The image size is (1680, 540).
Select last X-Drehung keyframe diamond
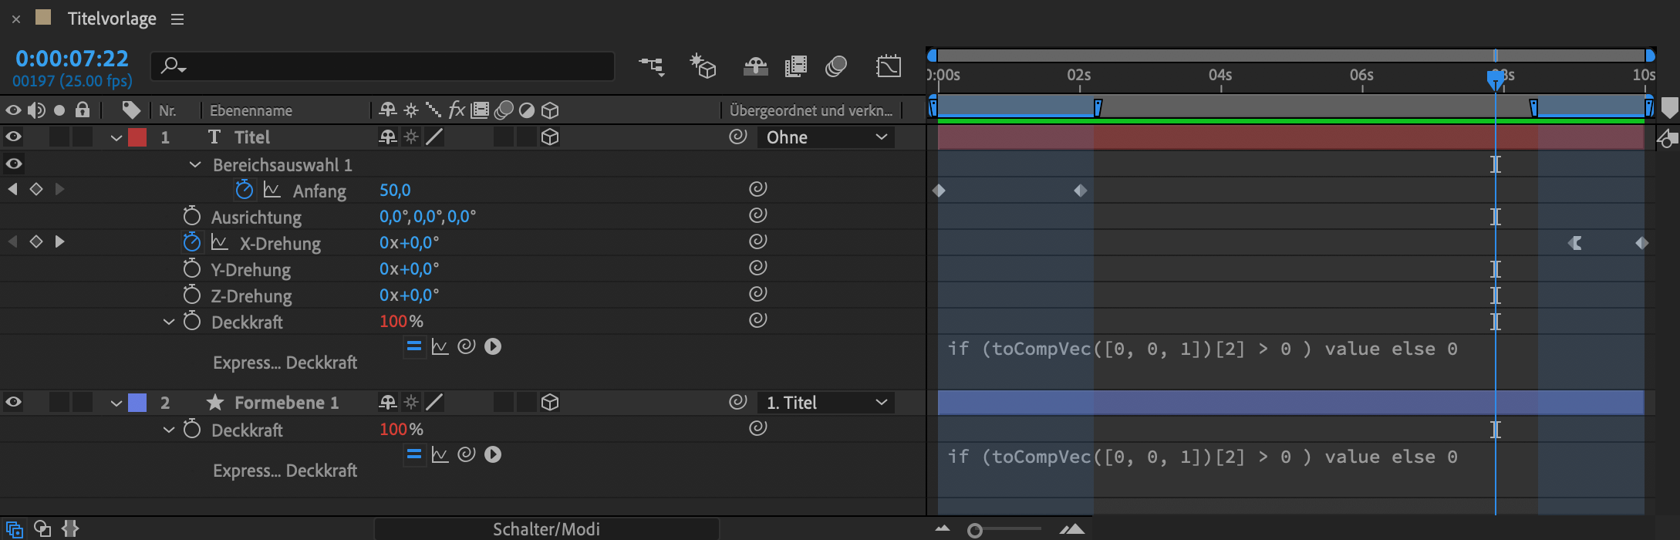1642,243
